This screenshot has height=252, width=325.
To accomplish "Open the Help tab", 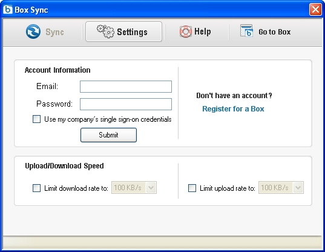I will coord(195,31).
